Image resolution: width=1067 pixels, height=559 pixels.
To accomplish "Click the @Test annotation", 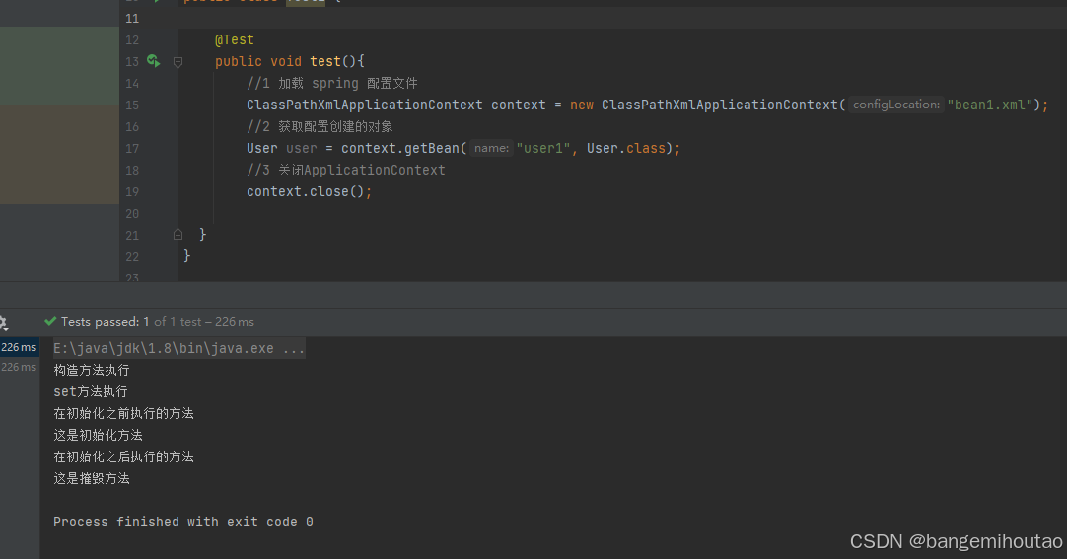I will [x=234, y=40].
